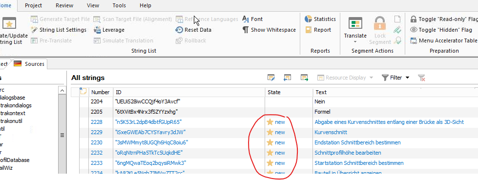Expand the Translate dropdown arrow
This screenshot has width=478, height=180.
click(355, 42)
